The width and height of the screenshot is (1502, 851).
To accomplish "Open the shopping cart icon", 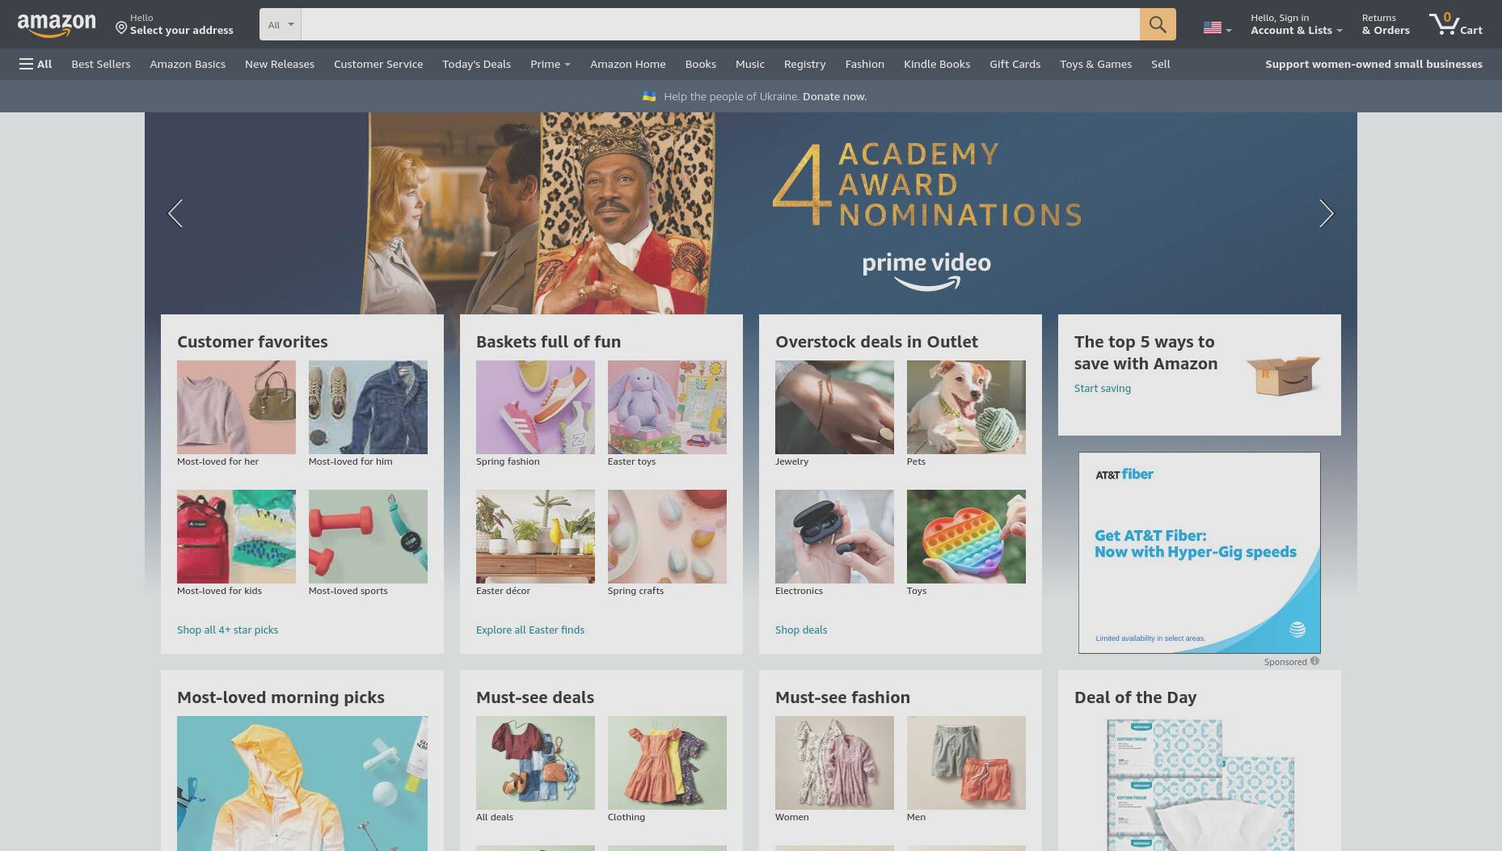I will (1455, 24).
